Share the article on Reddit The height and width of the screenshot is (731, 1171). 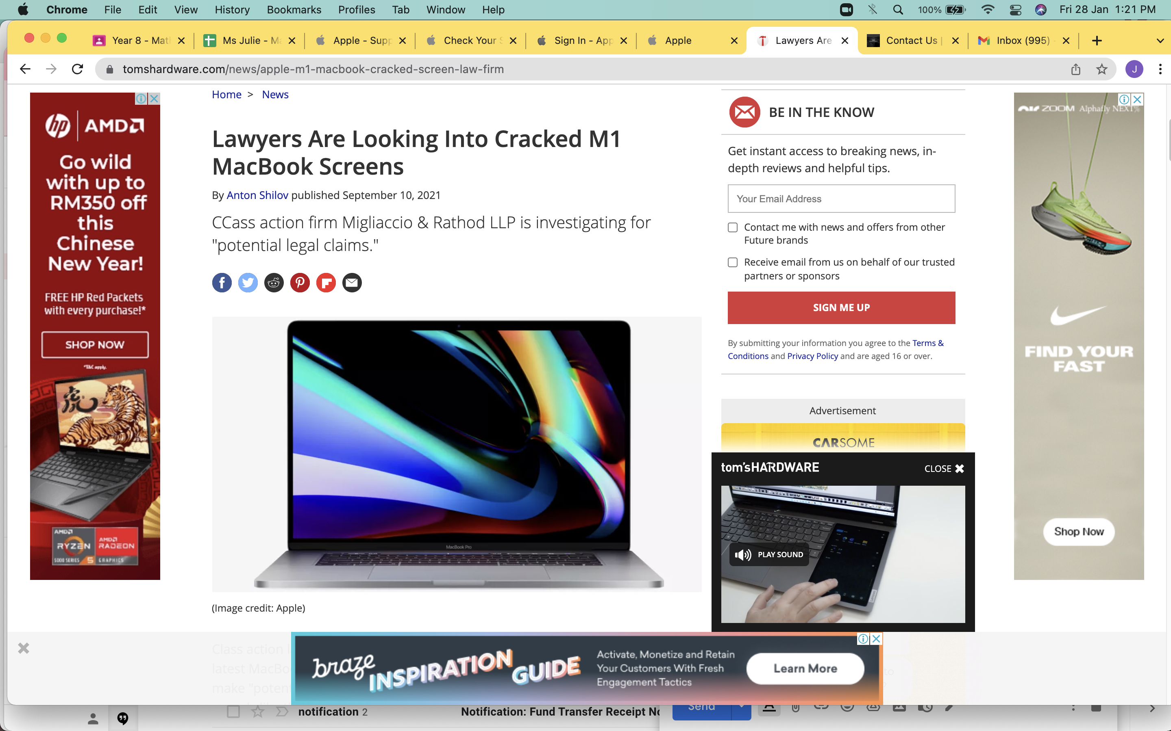(x=274, y=283)
